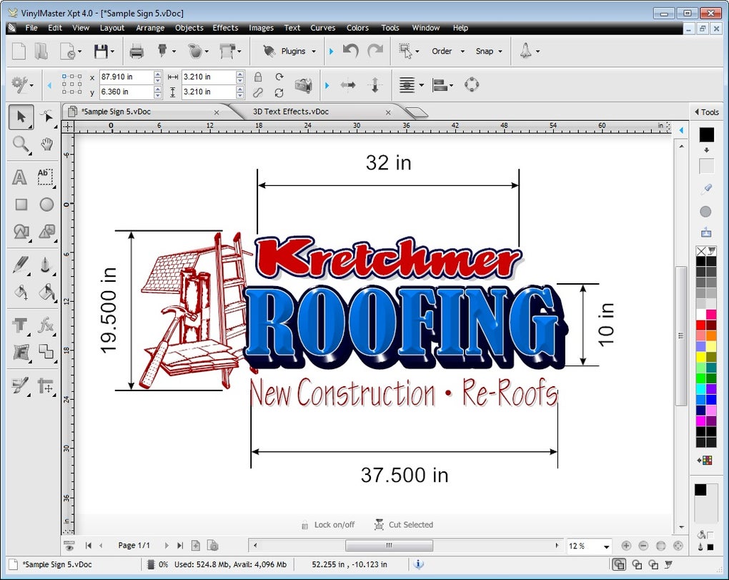Select the Hand pan tool
The image size is (729, 580).
46,144
